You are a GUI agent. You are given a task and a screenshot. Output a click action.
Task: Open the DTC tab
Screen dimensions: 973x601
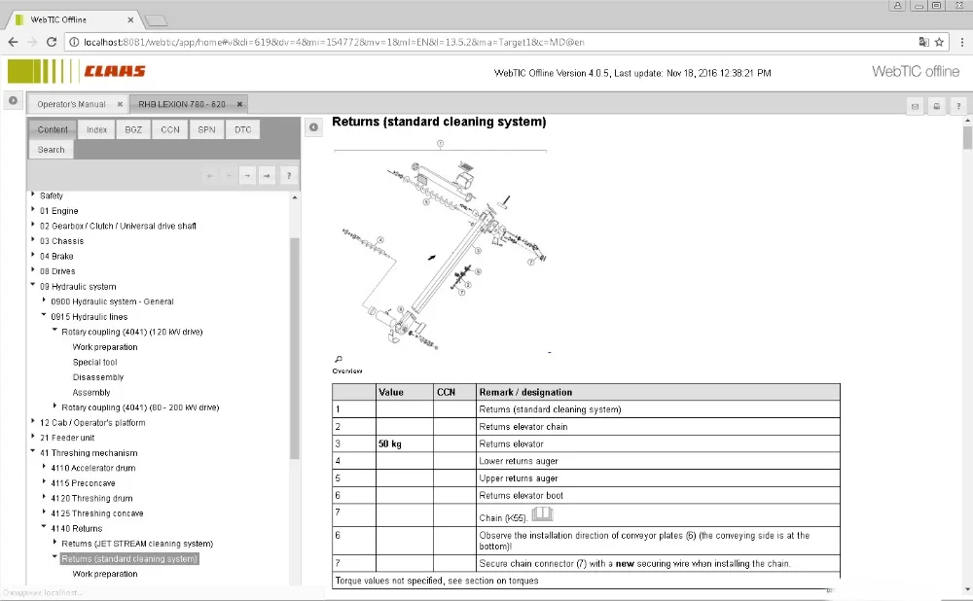click(242, 129)
